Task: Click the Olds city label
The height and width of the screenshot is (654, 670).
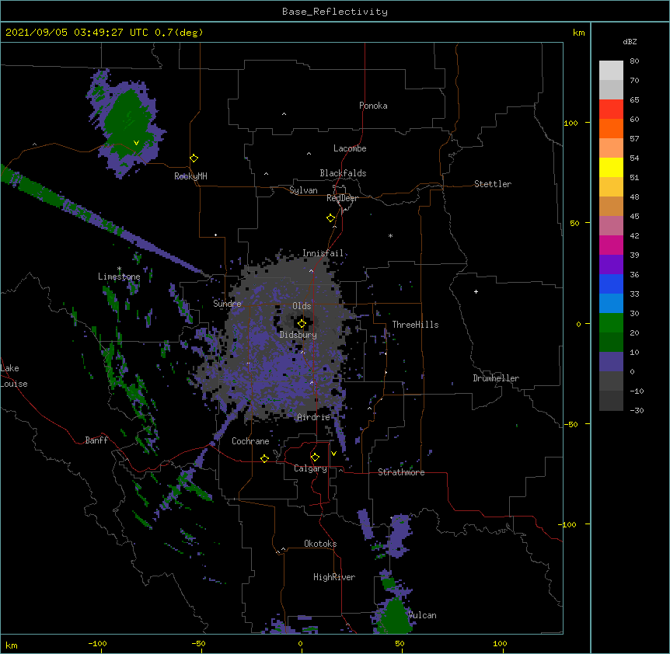Action: click(302, 306)
